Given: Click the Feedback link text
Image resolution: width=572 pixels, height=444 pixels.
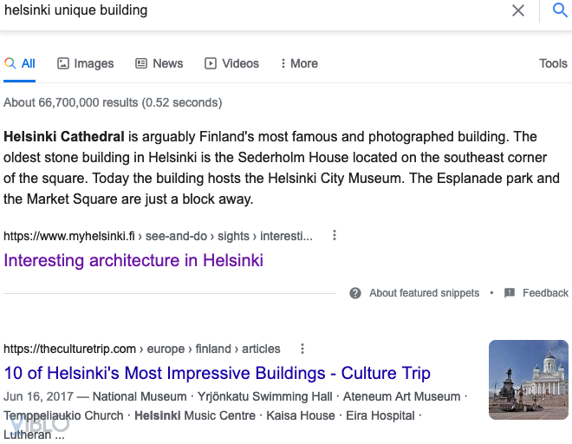Looking at the screenshot, I should pyautogui.click(x=545, y=293).
